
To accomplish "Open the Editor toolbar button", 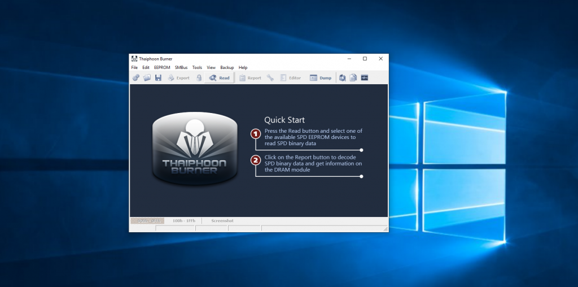I will coord(291,78).
